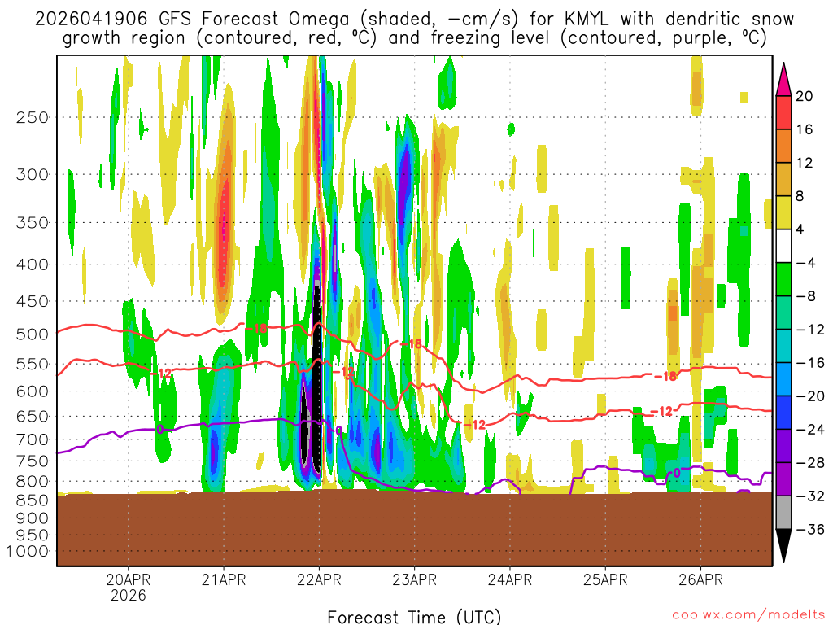Select the 24APR date tick label
Viewport: 833px width, 625px height.
point(510,580)
